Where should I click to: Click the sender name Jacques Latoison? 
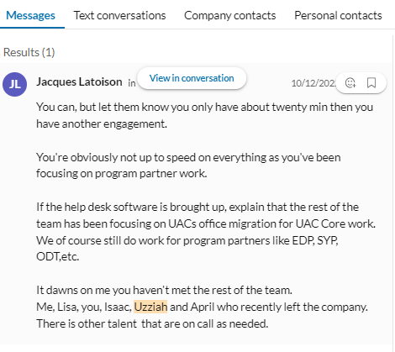[79, 81]
